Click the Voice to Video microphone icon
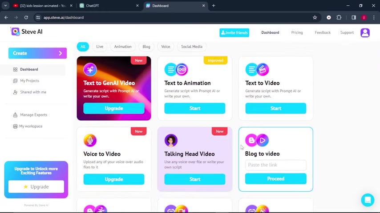This screenshot has height=213, width=380. pyautogui.click(x=90, y=140)
